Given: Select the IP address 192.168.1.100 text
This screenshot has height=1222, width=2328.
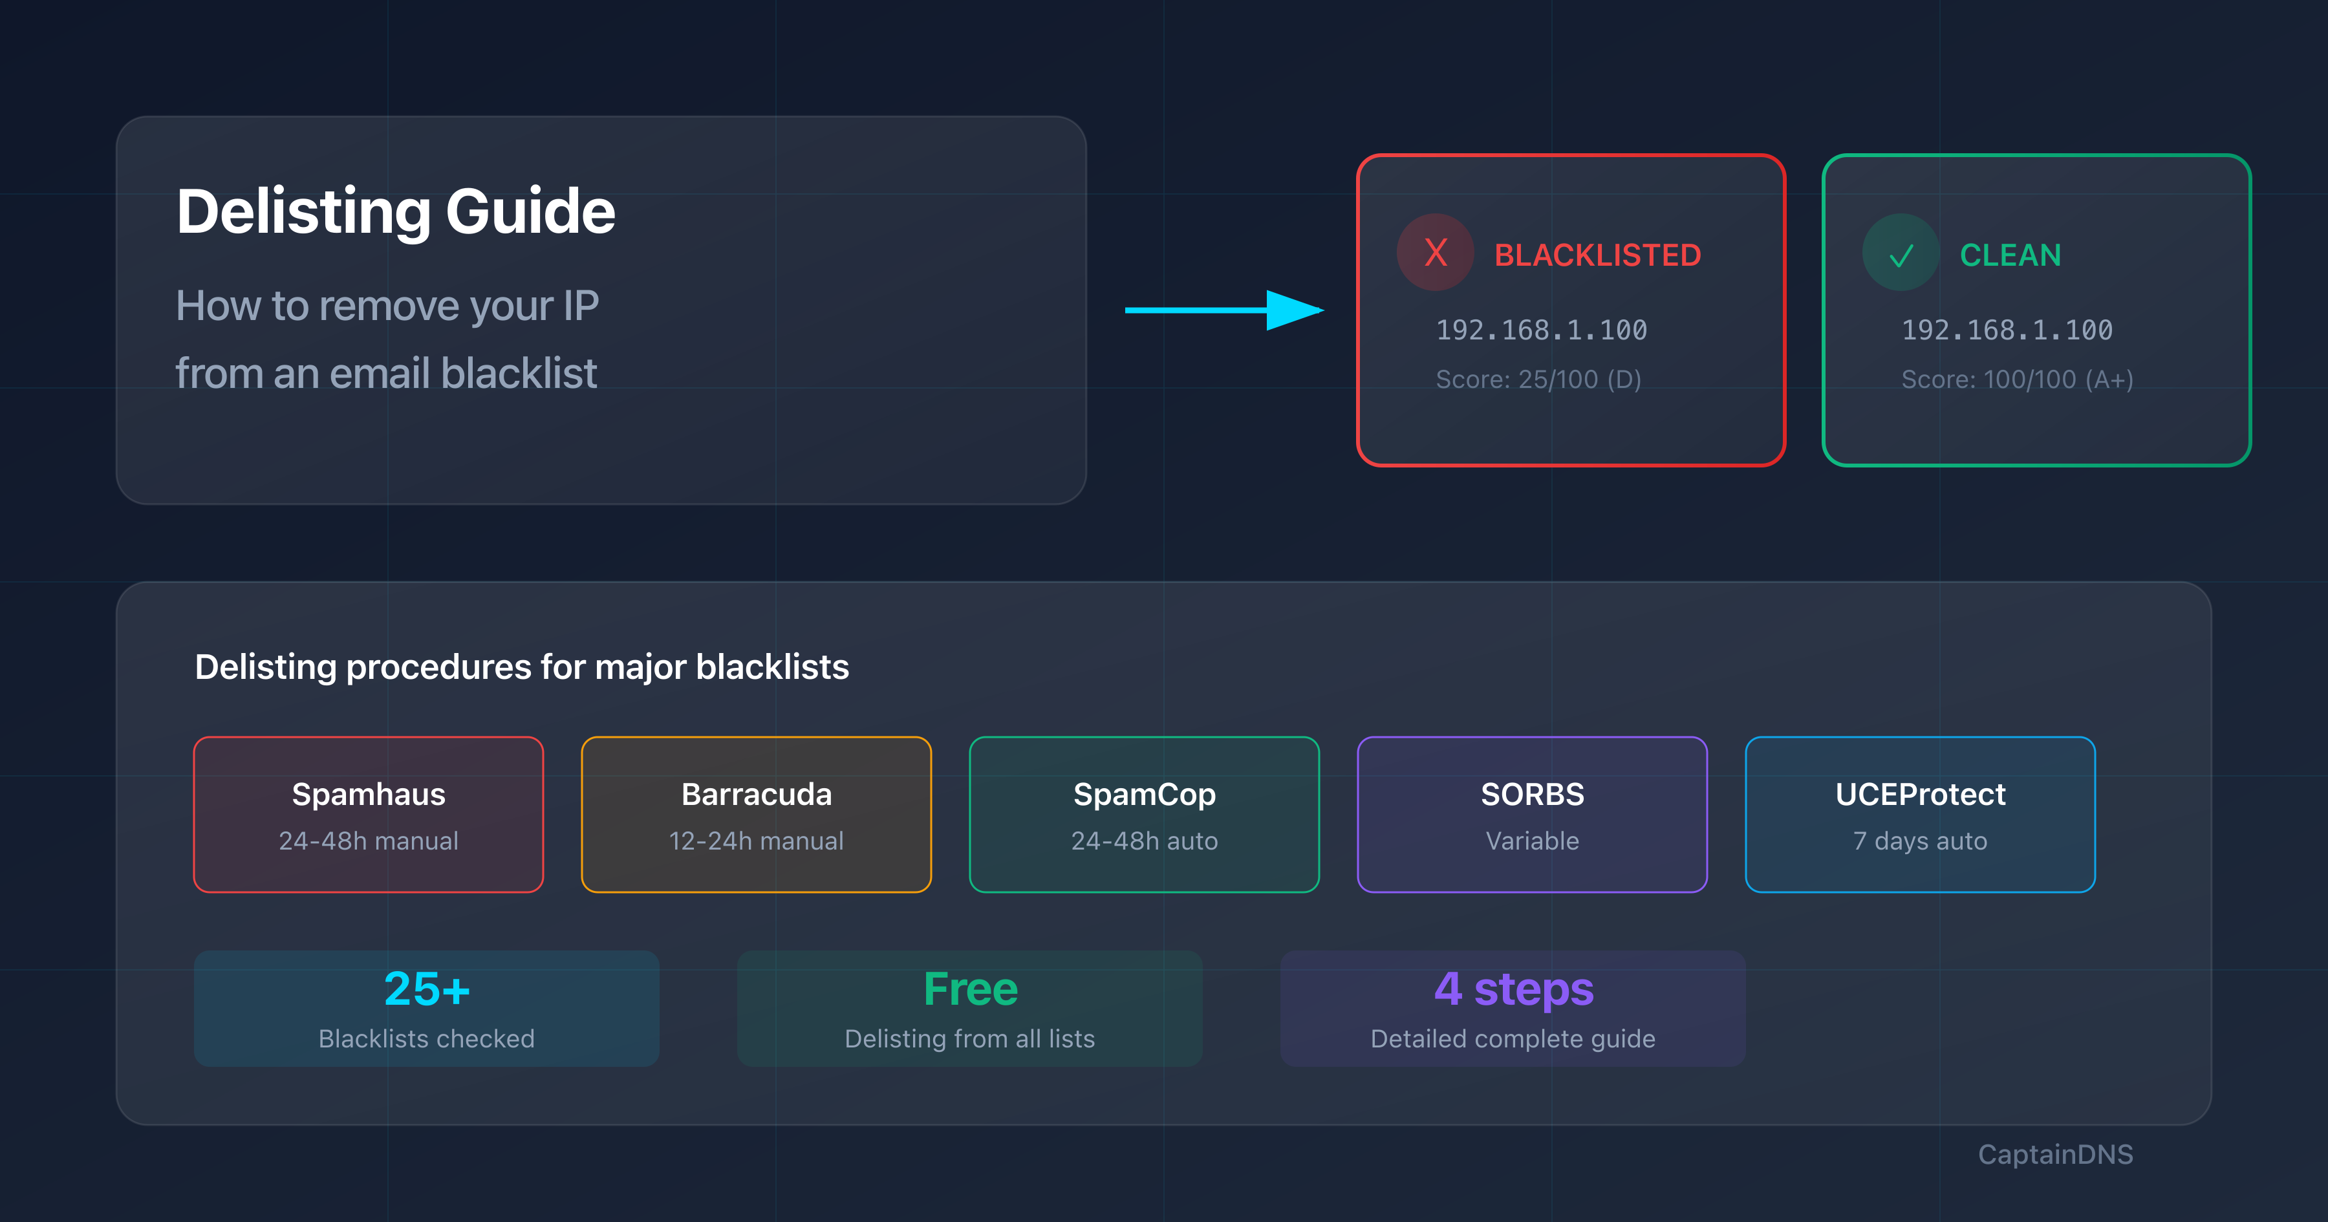Looking at the screenshot, I should [x=1541, y=329].
